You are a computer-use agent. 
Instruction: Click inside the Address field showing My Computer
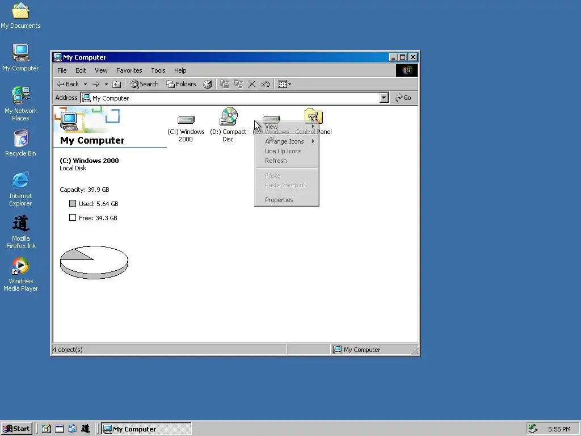[x=230, y=98]
